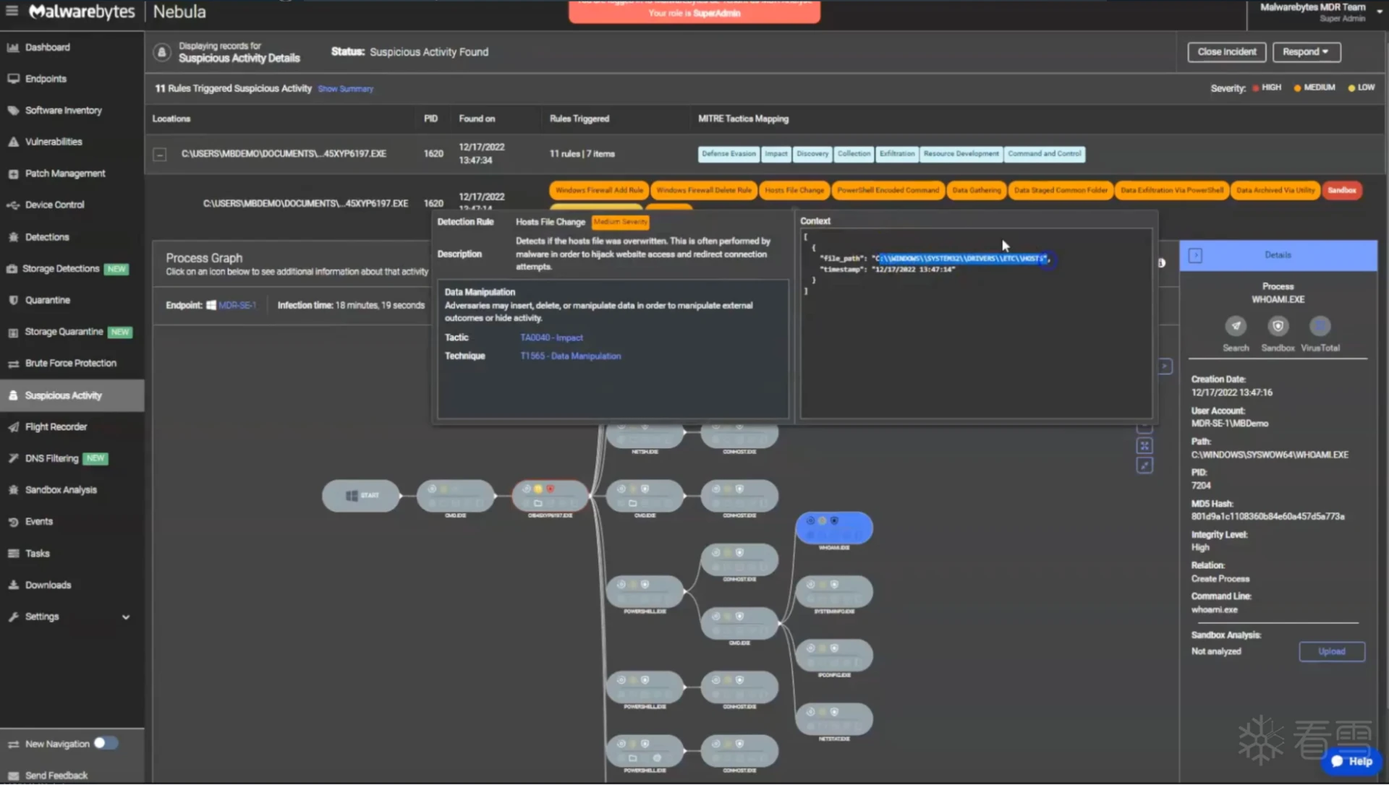The height and width of the screenshot is (785, 1389).
Task: Click the Exfiltration MITRE tag
Action: [897, 154]
